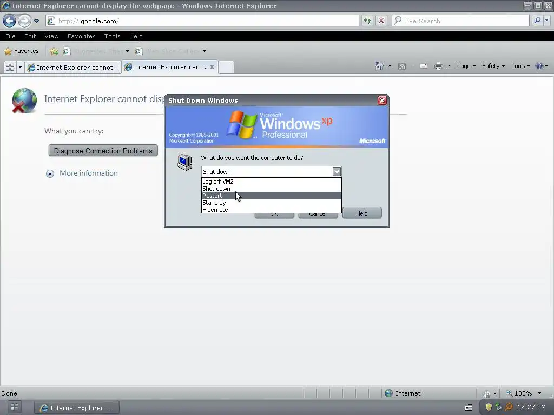Screen dimensions: 554x415
Task: Click the Suggested Sites page icon
Action: [x=66, y=51]
